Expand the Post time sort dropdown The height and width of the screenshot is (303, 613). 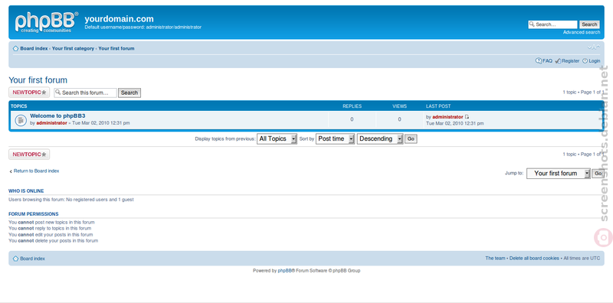point(335,138)
